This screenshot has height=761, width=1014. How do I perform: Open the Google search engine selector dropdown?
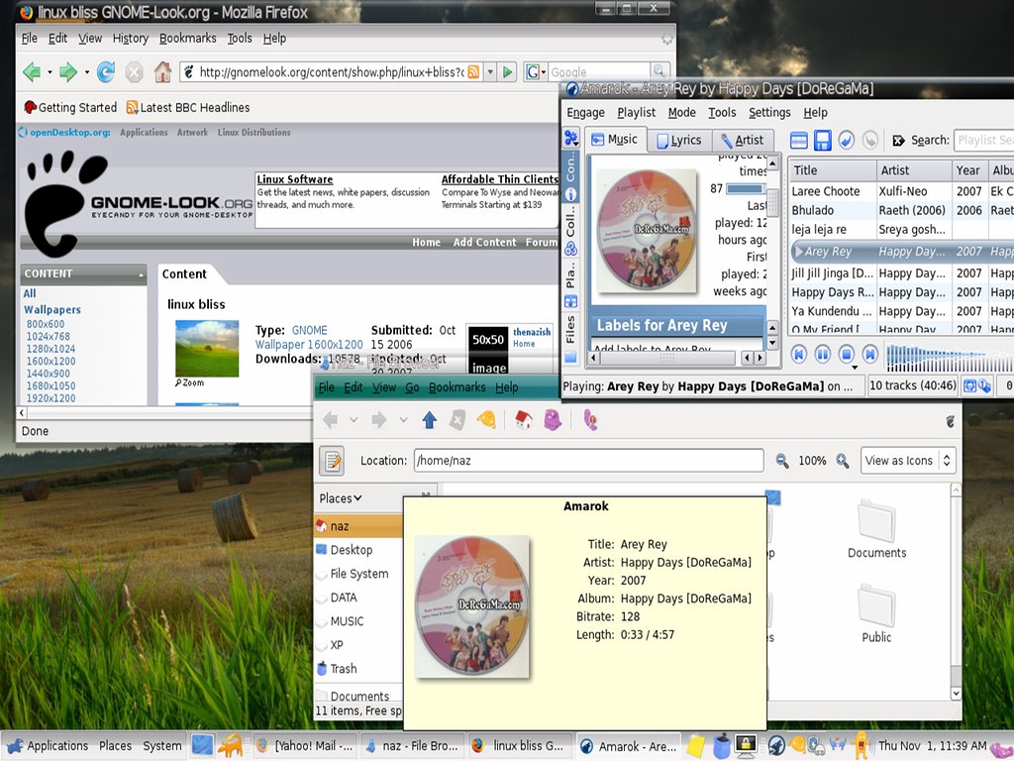537,71
